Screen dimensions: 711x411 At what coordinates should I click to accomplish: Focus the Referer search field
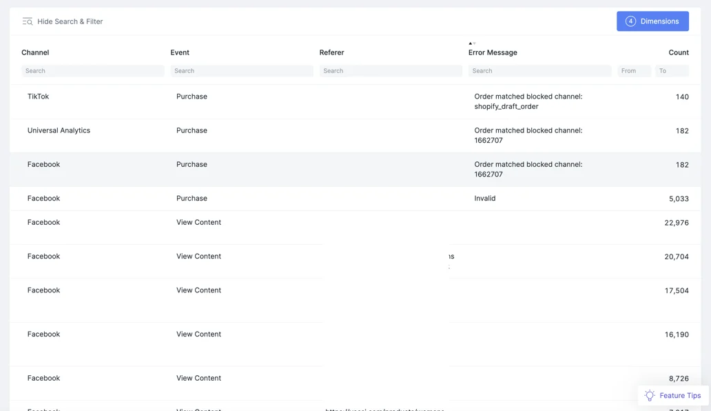click(391, 71)
